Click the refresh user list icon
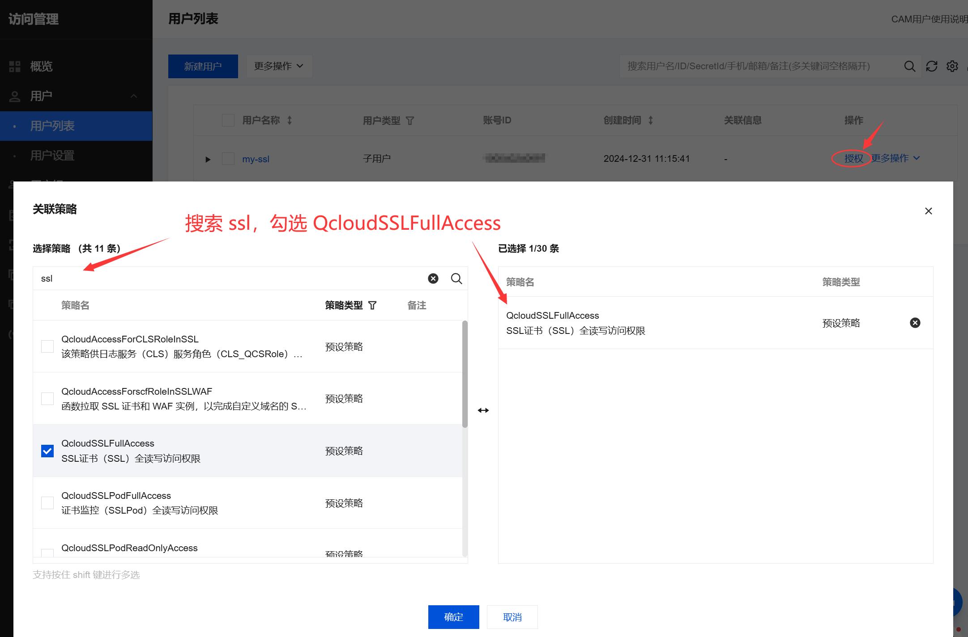968x637 pixels. [x=931, y=66]
